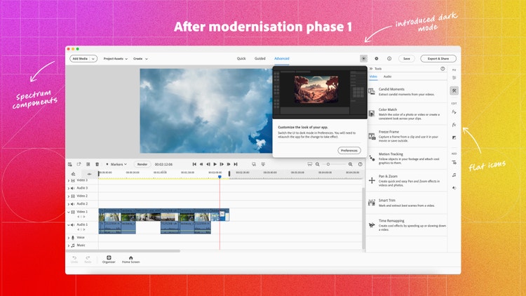The height and width of the screenshot is (296, 526).
Task: Open the Organizer at bottom bar
Action: (109, 259)
